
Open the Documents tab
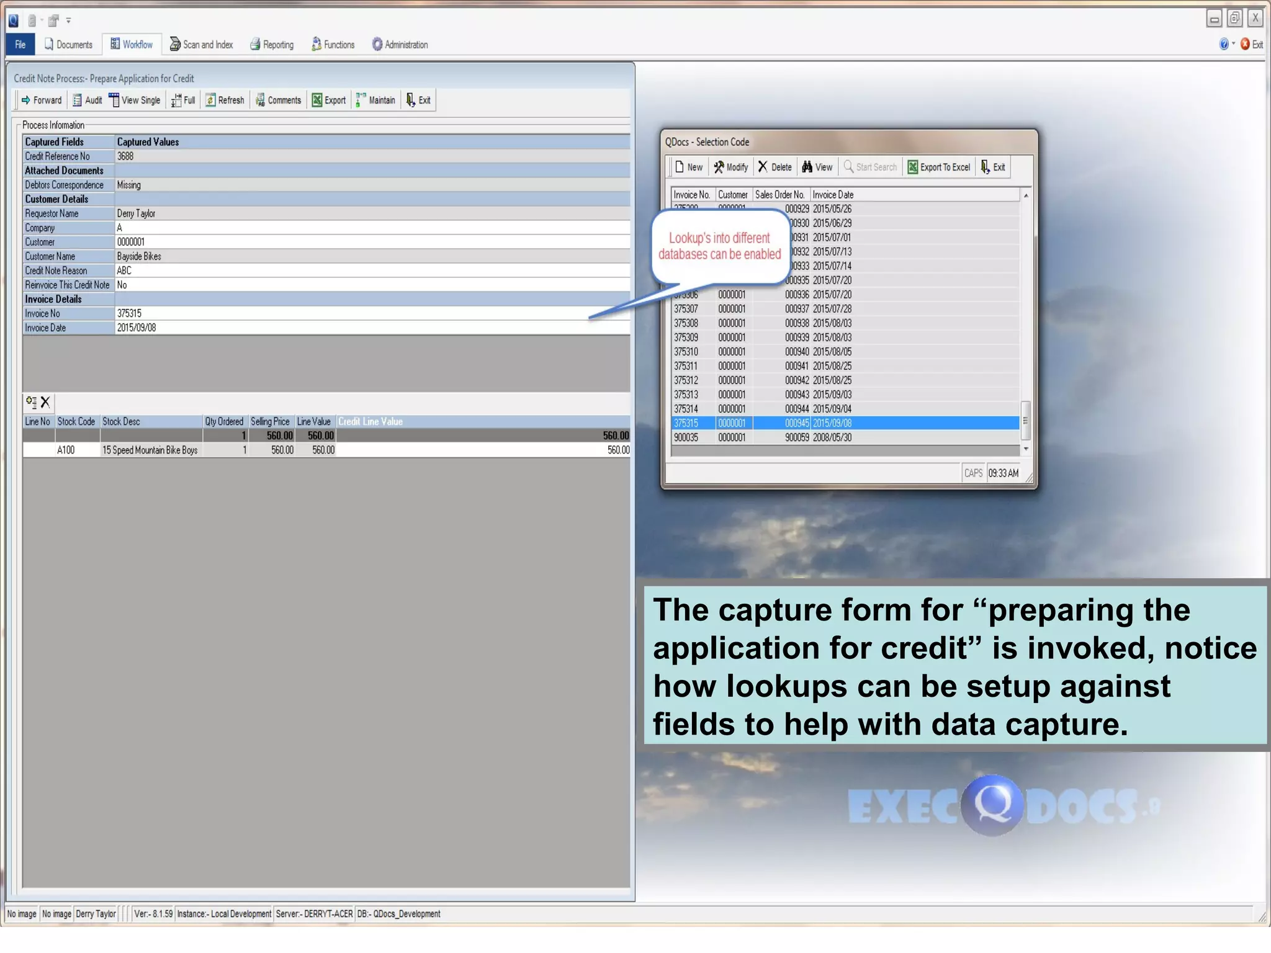[x=68, y=45]
